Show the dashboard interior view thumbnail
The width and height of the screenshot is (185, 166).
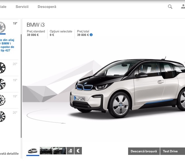(x=46, y=151)
